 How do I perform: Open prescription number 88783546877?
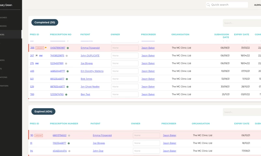57,87
